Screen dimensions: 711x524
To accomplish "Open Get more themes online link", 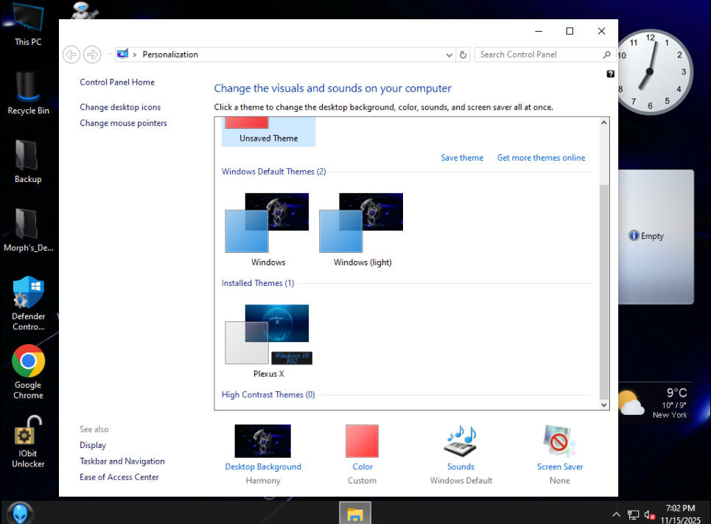I will 541,158.
